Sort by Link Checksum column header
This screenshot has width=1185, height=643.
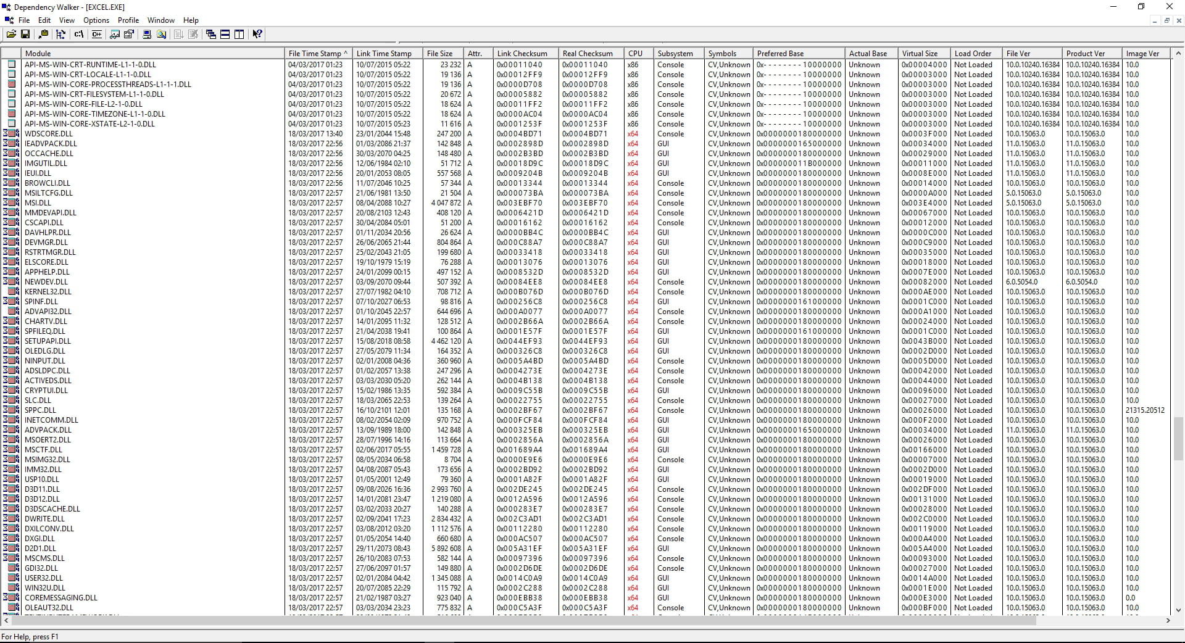pyautogui.click(x=526, y=54)
